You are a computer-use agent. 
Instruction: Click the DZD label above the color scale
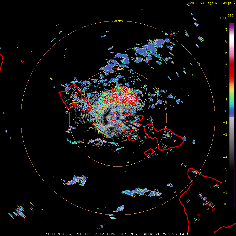[x=230, y=16]
